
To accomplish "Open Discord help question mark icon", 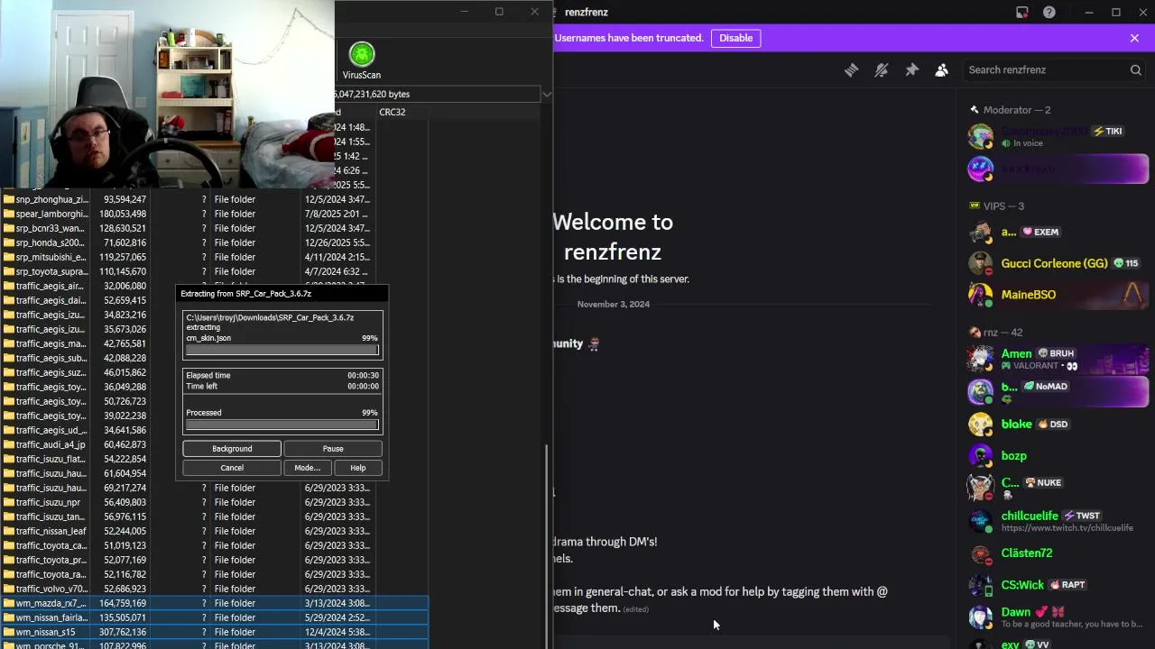I will (x=1049, y=12).
